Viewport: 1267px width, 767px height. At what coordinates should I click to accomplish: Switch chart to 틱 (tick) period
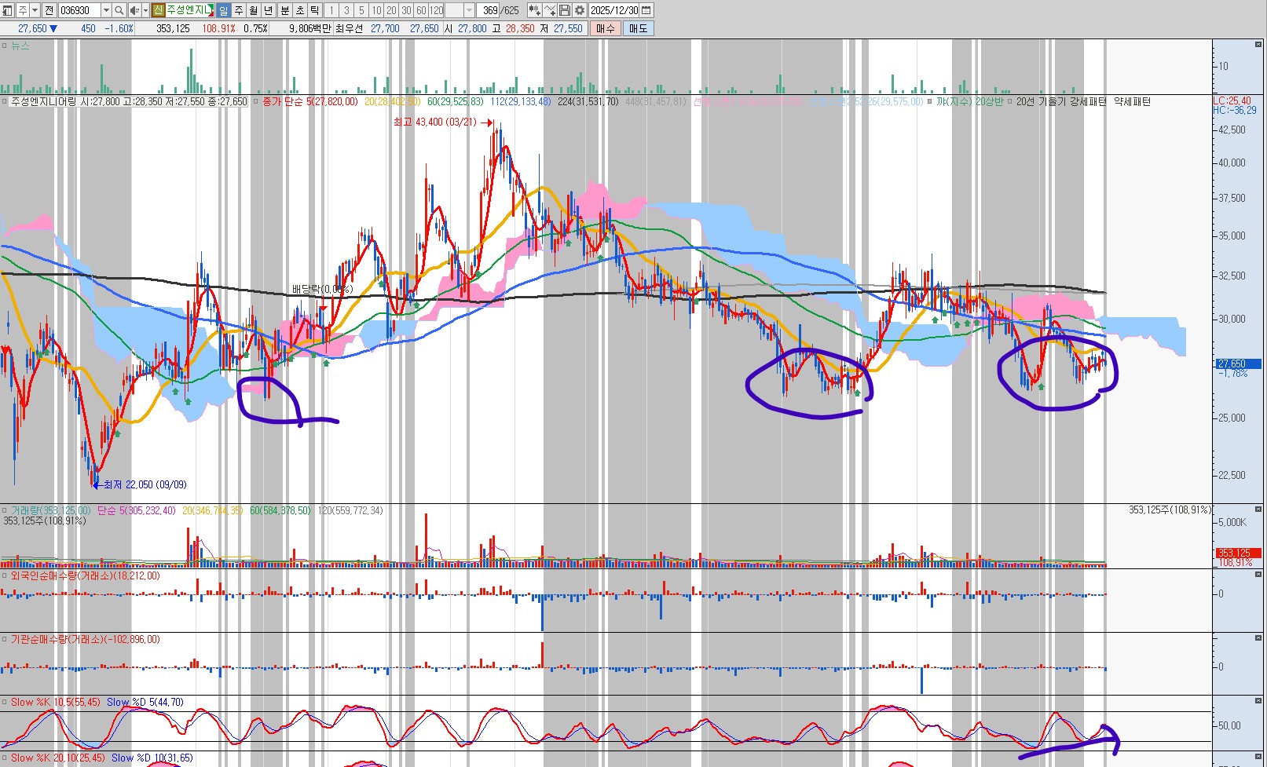pos(314,10)
